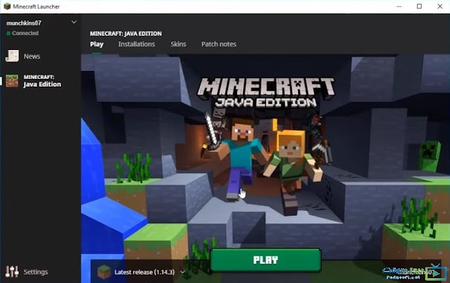Open the News section newspaper icon
The width and height of the screenshot is (450, 283).
[x=12, y=56]
